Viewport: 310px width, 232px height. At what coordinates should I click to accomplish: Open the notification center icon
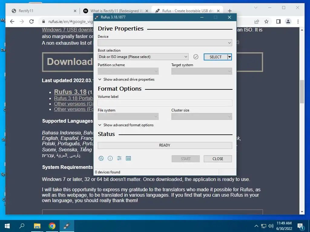(x=300, y=226)
